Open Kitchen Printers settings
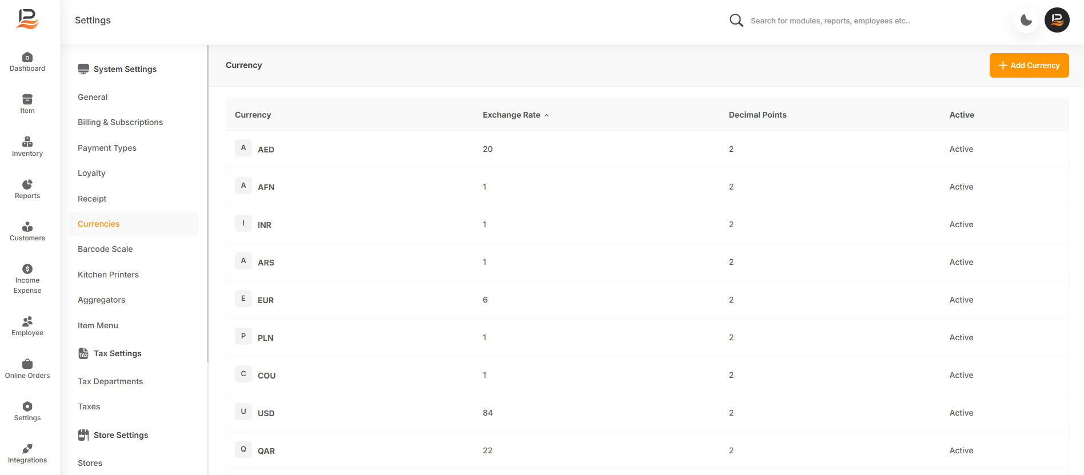Screen dimensions: 1084x475 [108, 275]
